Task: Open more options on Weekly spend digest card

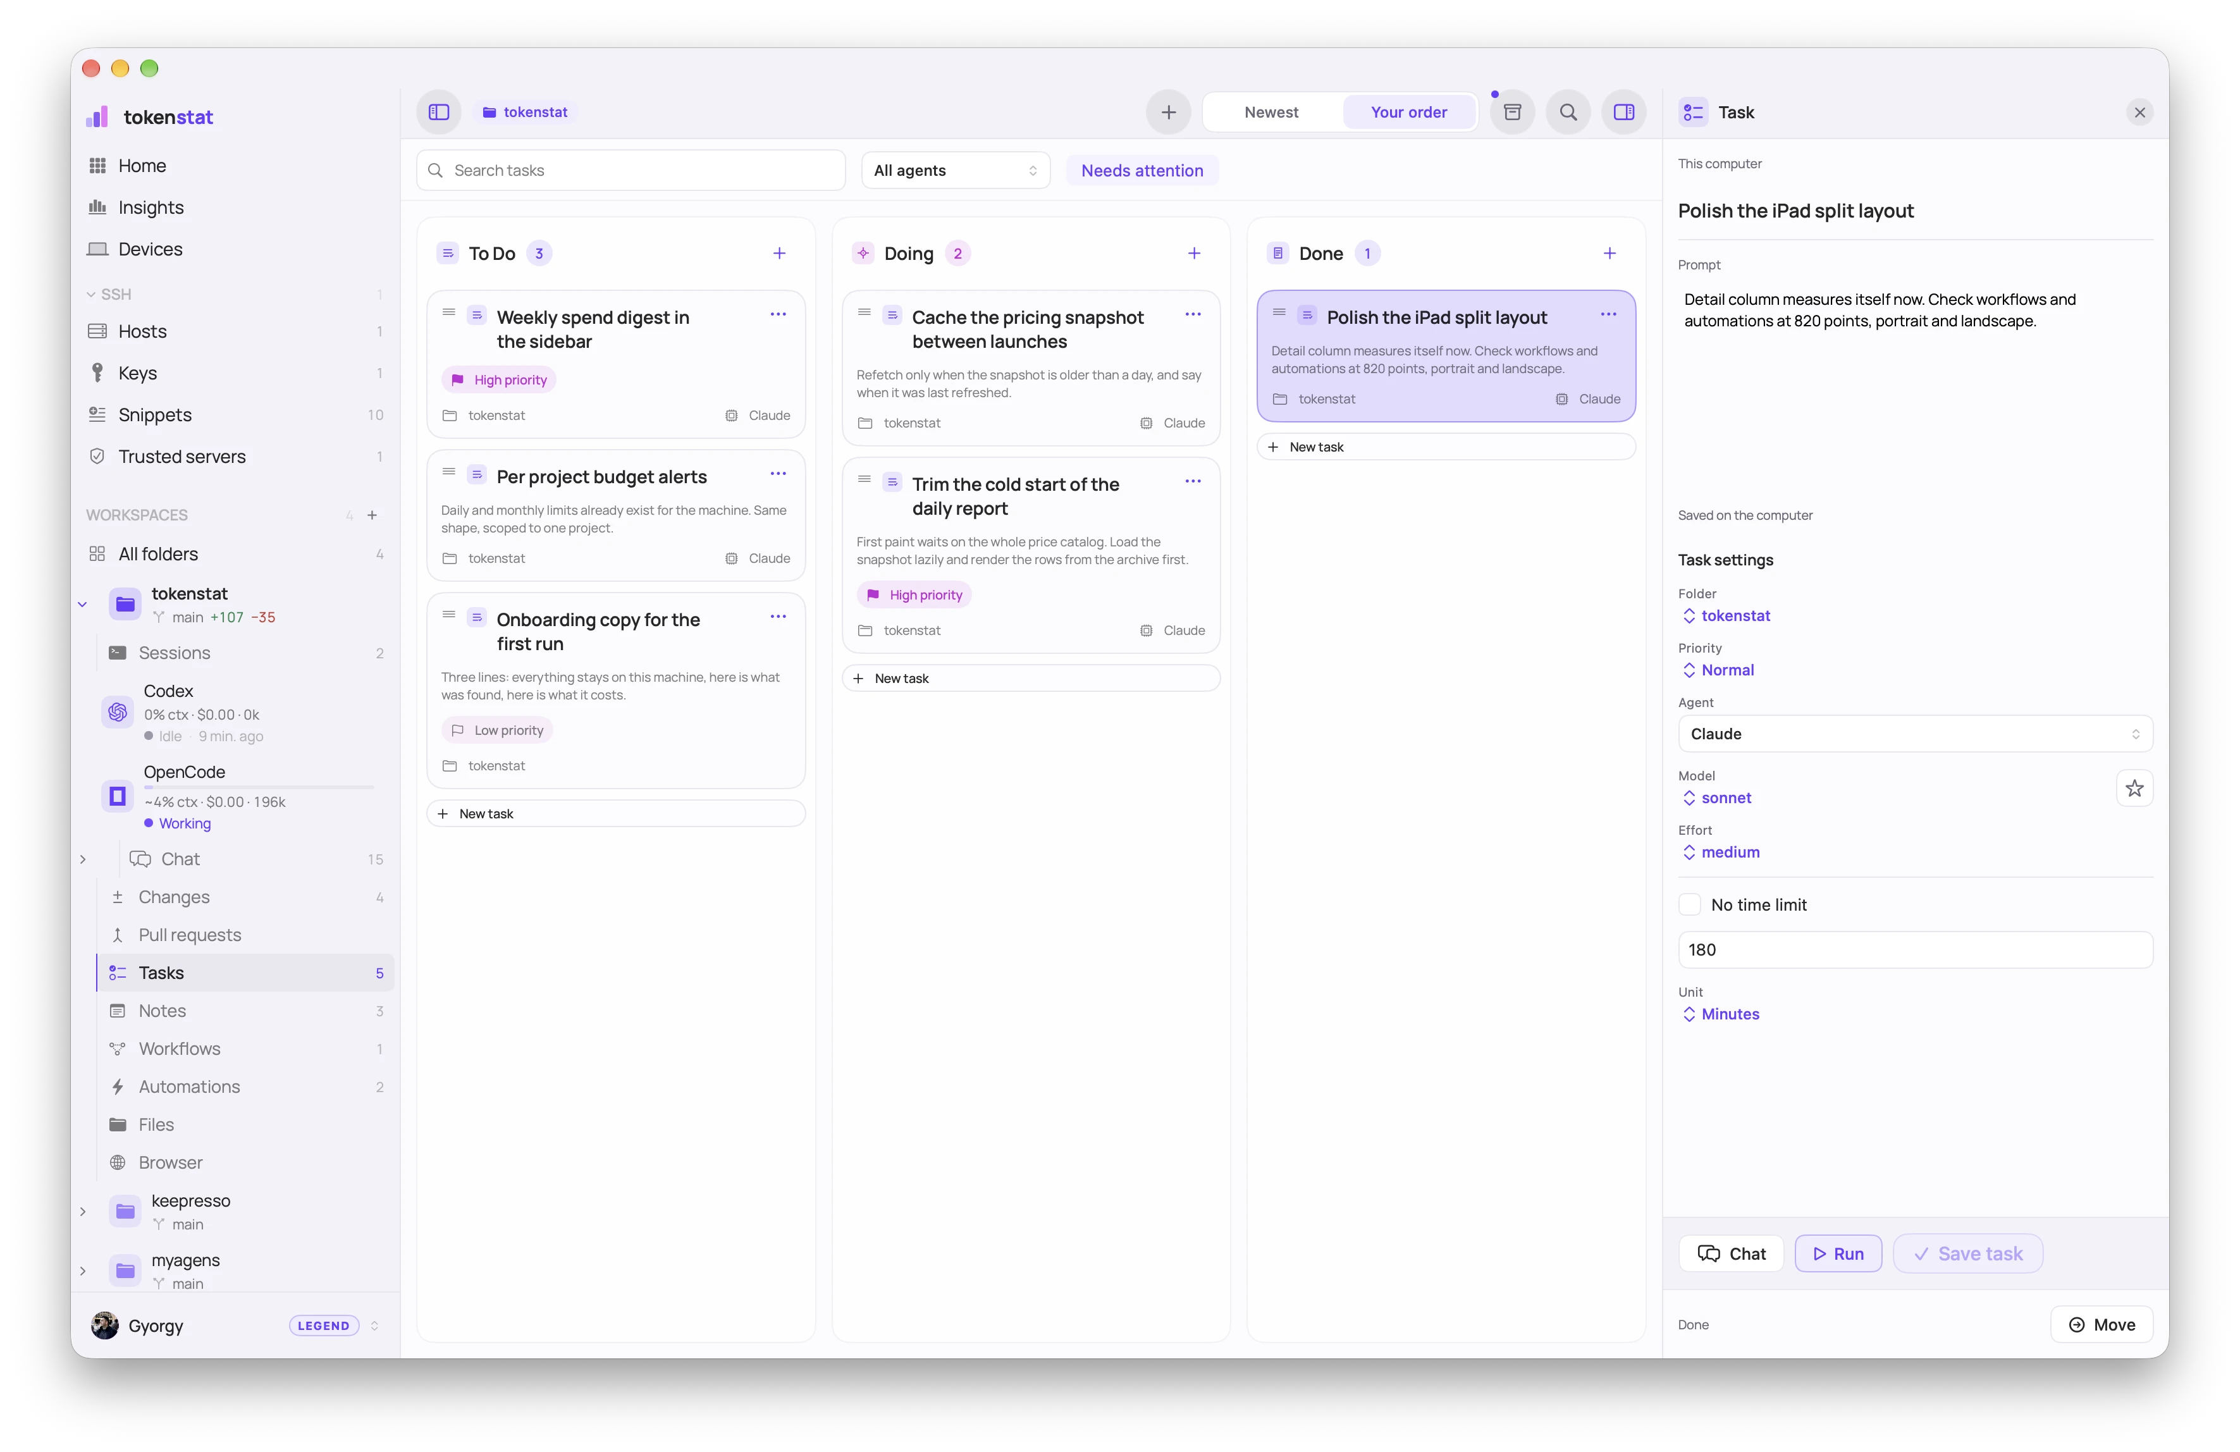Action: [777, 314]
